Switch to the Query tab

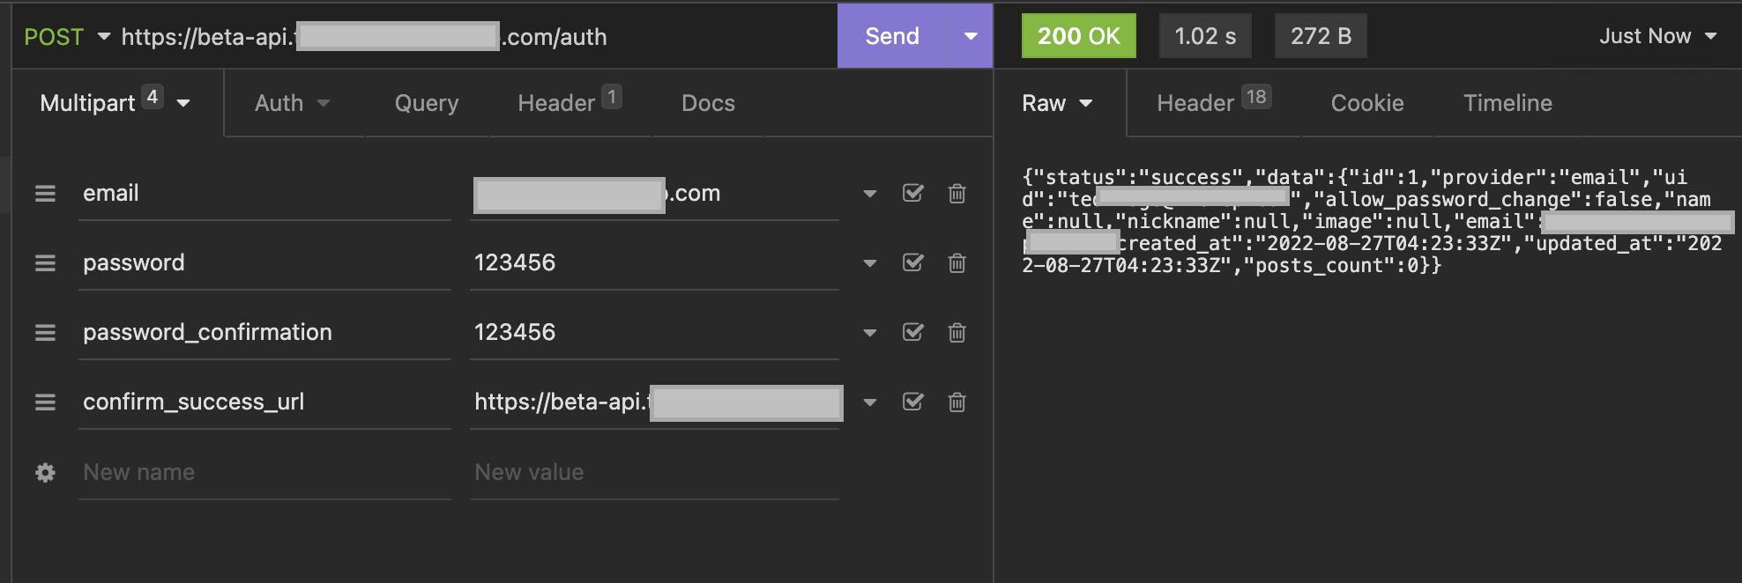click(x=427, y=103)
